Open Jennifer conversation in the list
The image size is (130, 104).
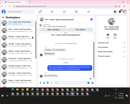tap(18, 45)
